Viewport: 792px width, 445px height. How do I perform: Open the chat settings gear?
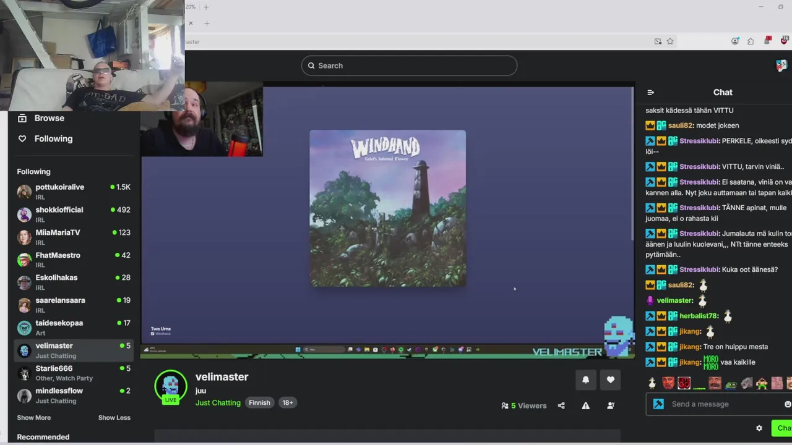(759, 428)
